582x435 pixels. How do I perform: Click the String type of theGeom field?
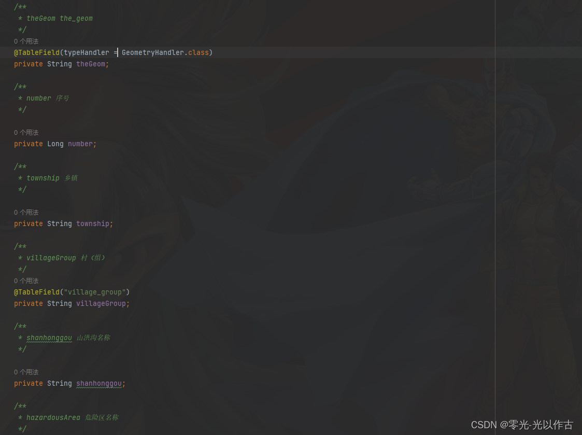(x=59, y=64)
